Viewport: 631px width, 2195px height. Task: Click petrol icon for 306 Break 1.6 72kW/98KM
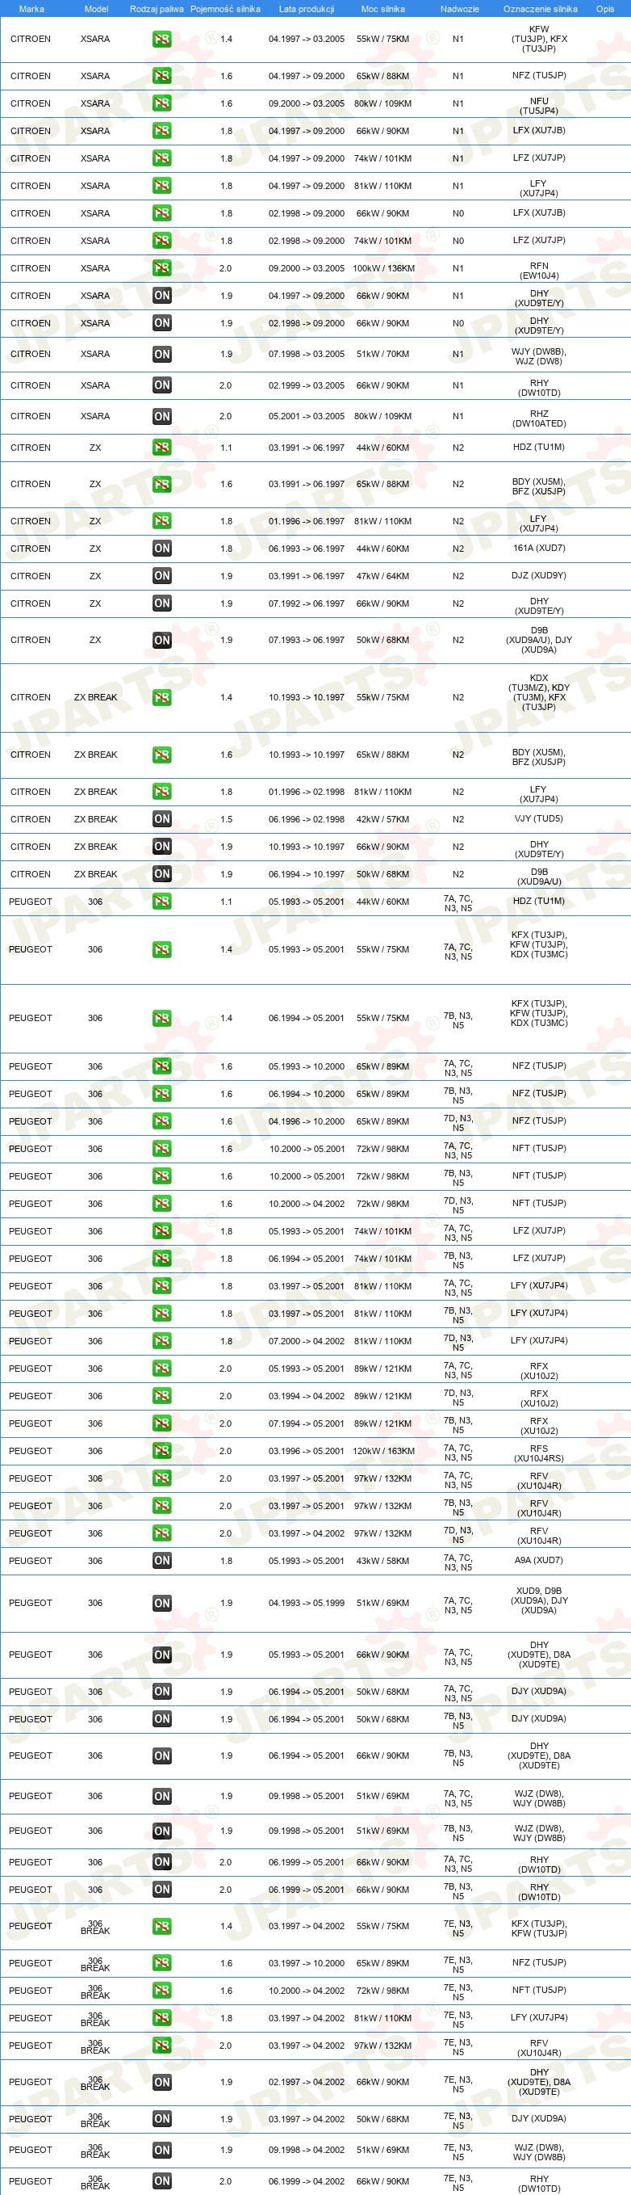(162, 1991)
